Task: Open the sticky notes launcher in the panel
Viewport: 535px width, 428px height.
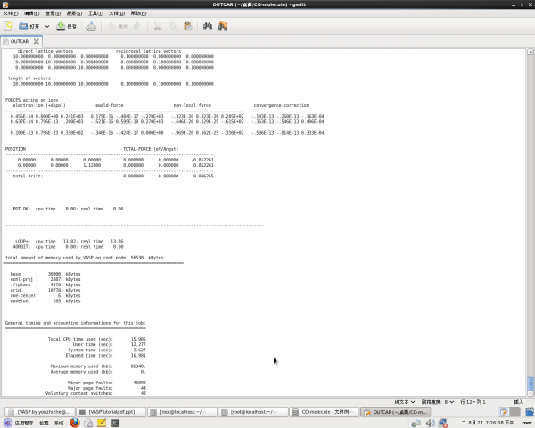Action: 102,424
